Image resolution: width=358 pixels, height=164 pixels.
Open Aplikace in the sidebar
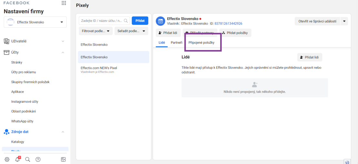point(18,92)
